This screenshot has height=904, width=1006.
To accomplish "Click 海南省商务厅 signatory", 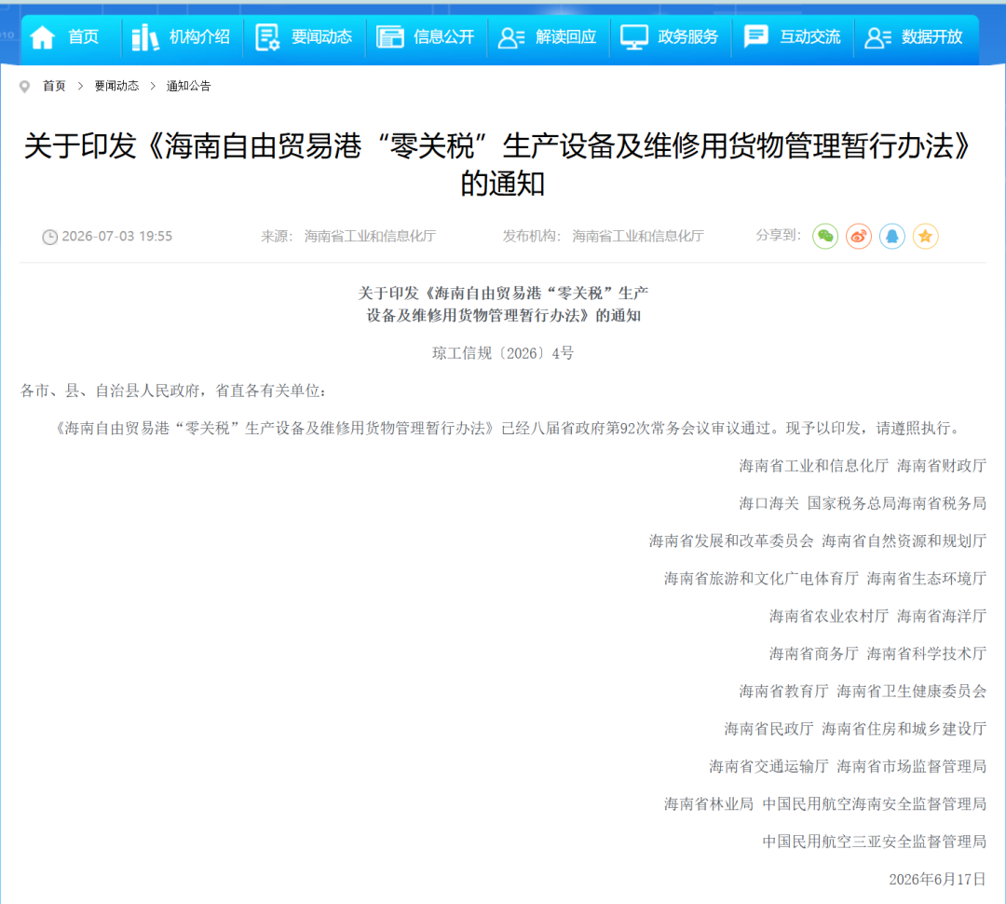I will coord(813,653).
